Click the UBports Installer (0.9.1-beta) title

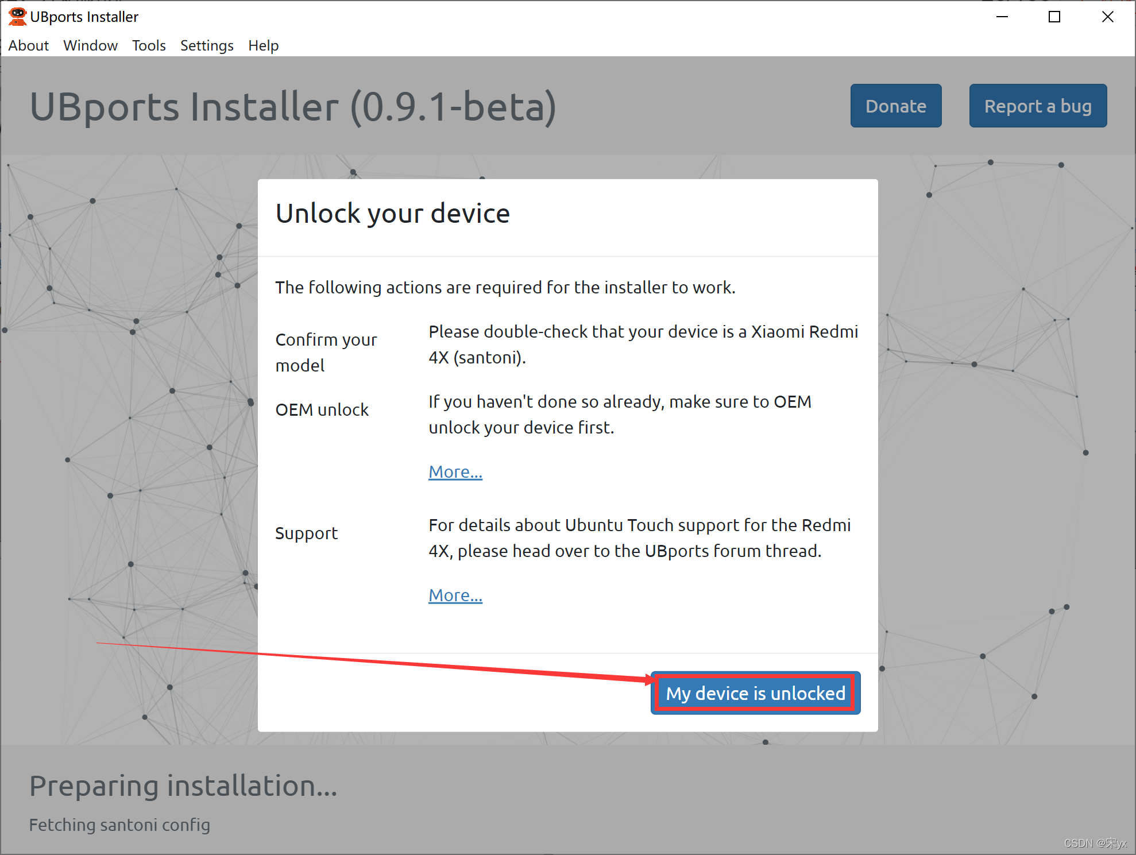293,107
